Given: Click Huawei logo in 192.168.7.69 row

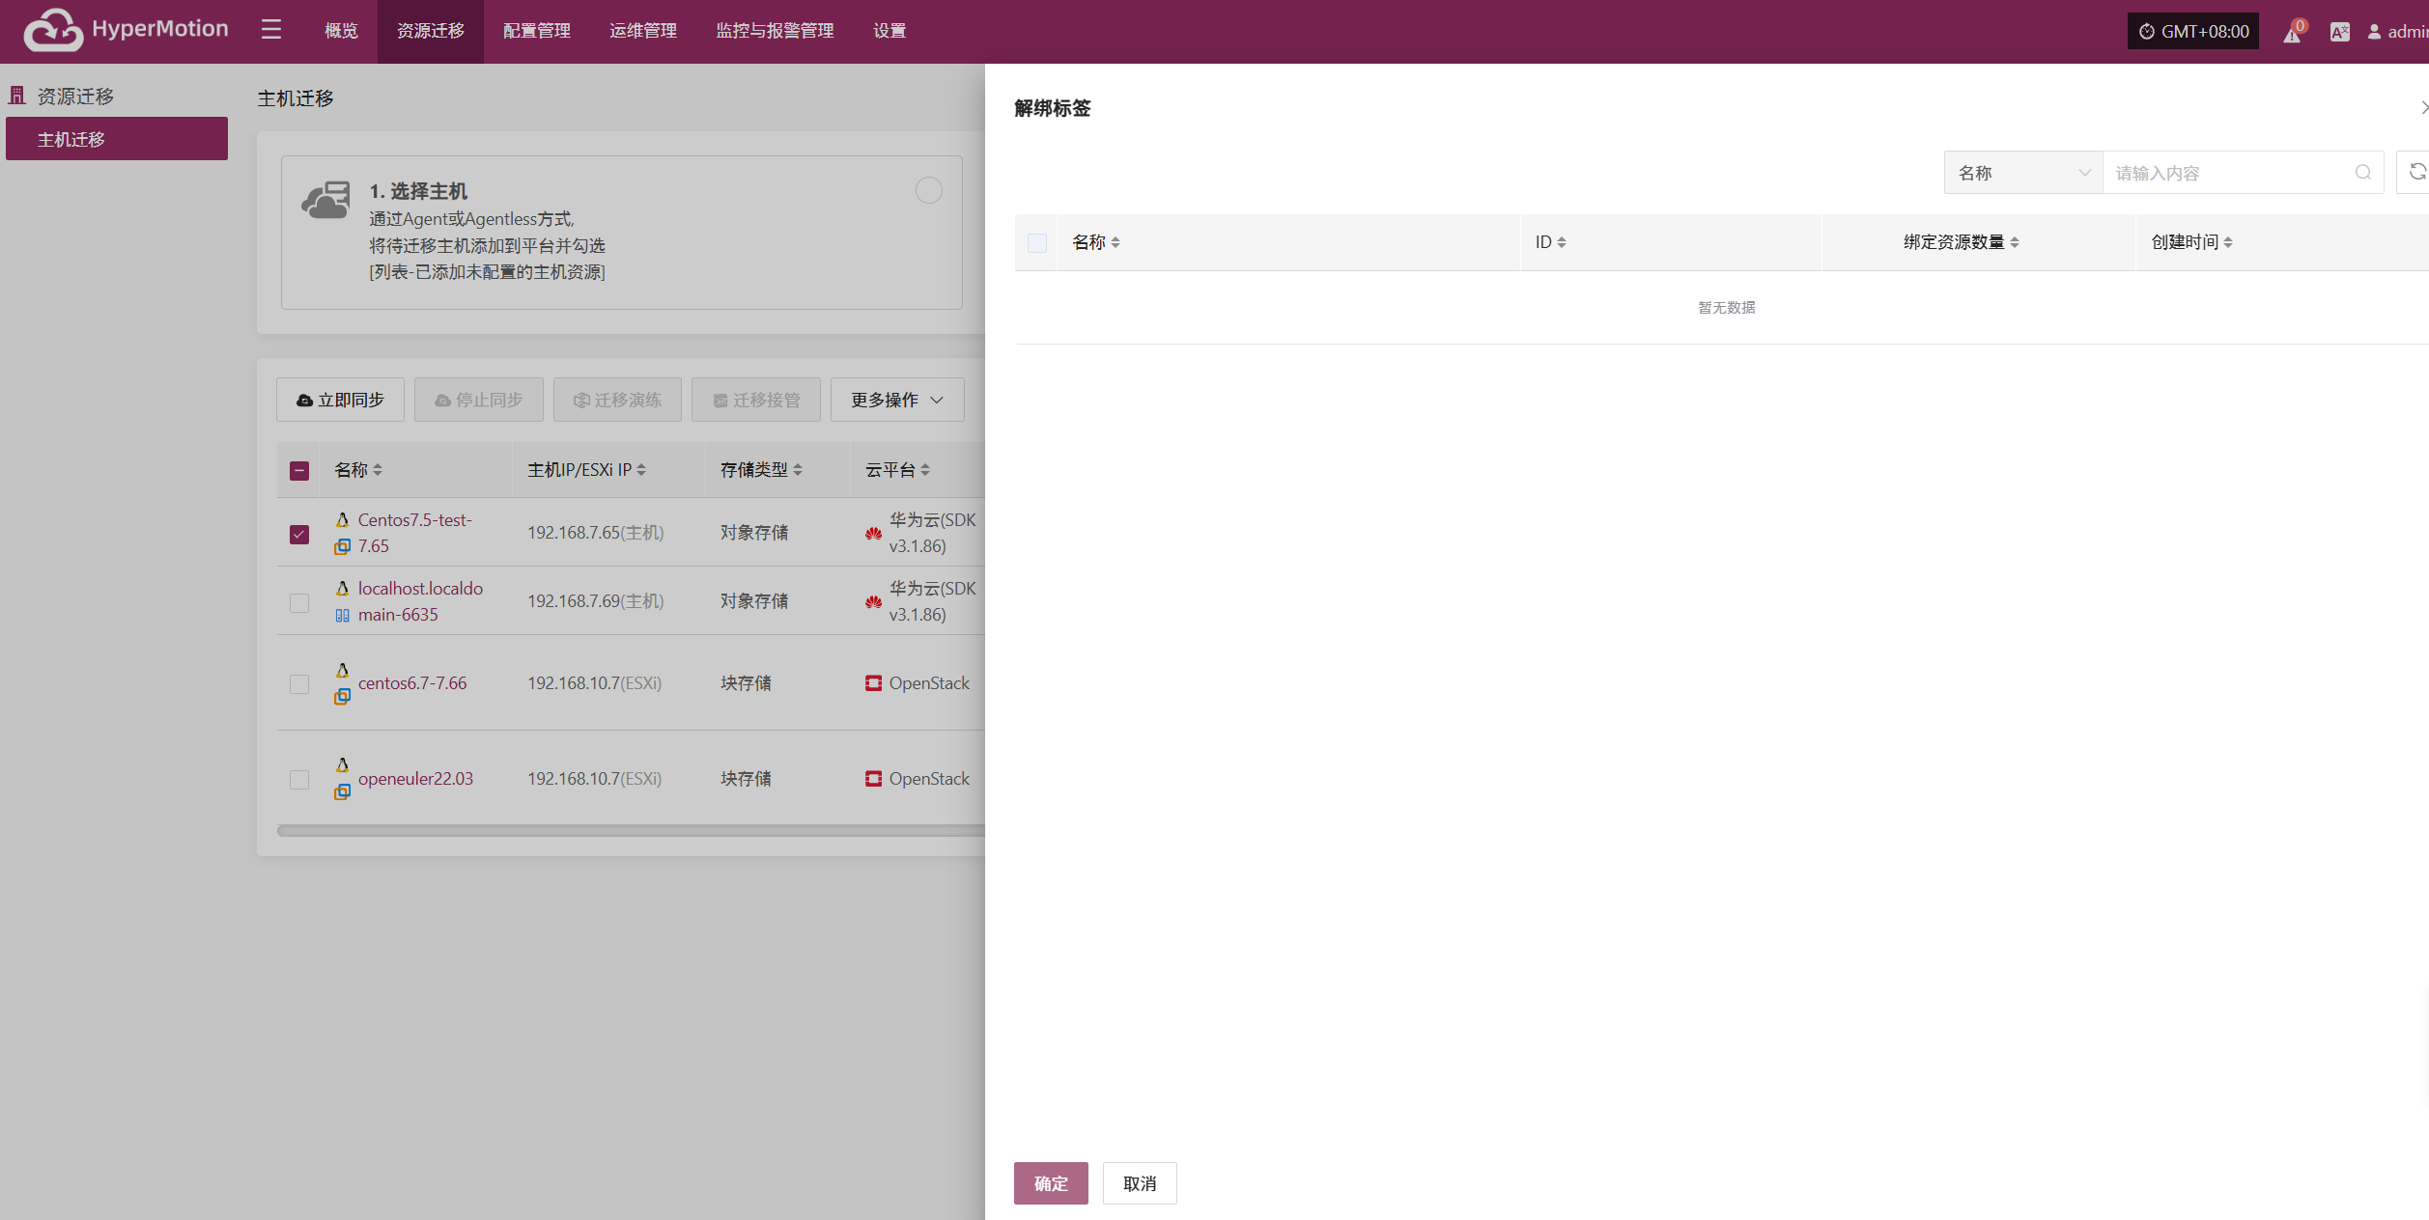Looking at the screenshot, I should 873,602.
